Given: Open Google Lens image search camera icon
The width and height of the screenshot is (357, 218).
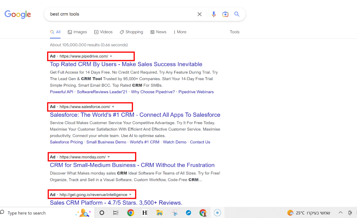Looking at the screenshot, I should tap(225, 14).
